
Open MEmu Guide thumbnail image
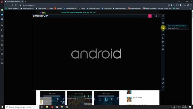pyautogui.click(x=106, y=98)
